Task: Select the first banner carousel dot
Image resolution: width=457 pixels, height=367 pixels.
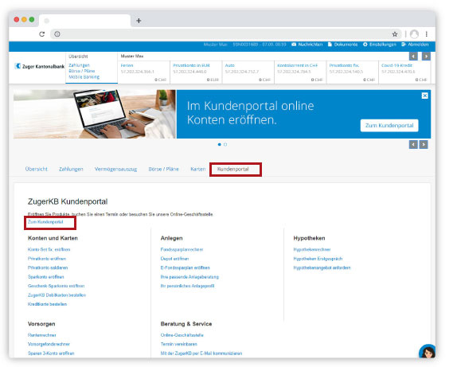Action: point(220,145)
